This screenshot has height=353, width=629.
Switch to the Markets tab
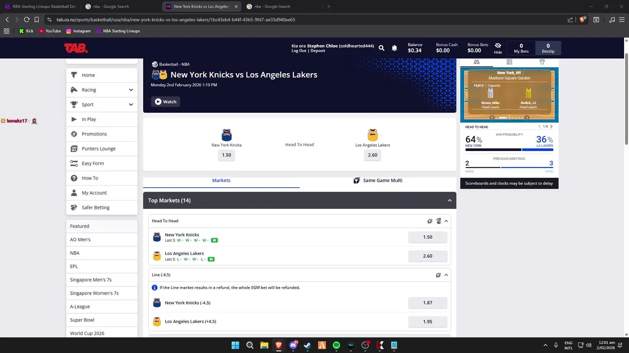click(221, 180)
